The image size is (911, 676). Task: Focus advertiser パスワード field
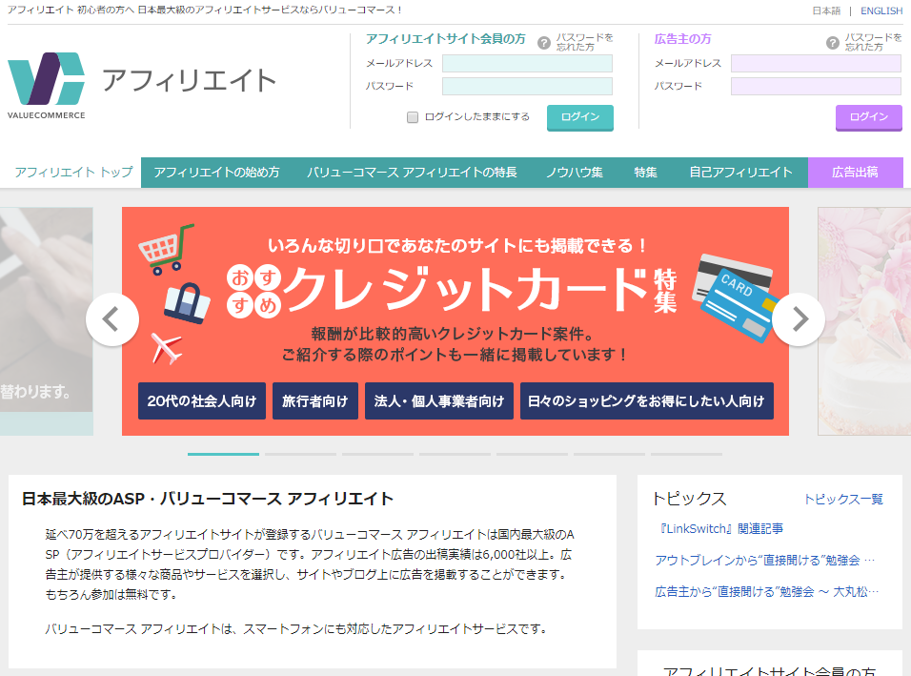pos(816,86)
